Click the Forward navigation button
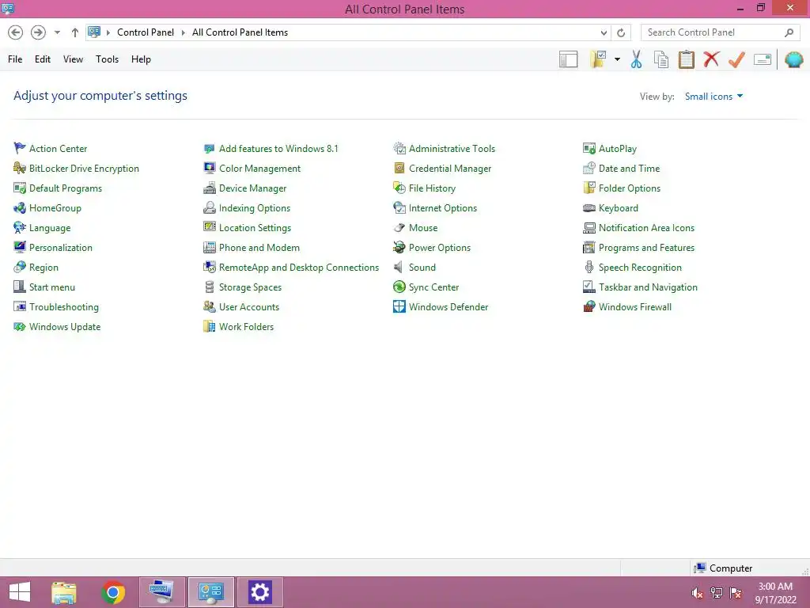This screenshot has width=810, height=608. 38,32
